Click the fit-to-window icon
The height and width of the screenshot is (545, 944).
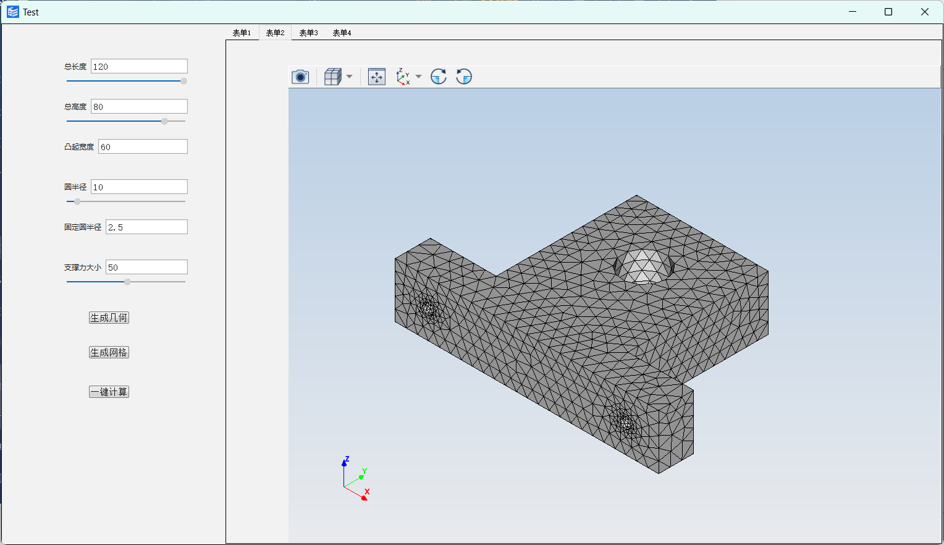coord(377,77)
